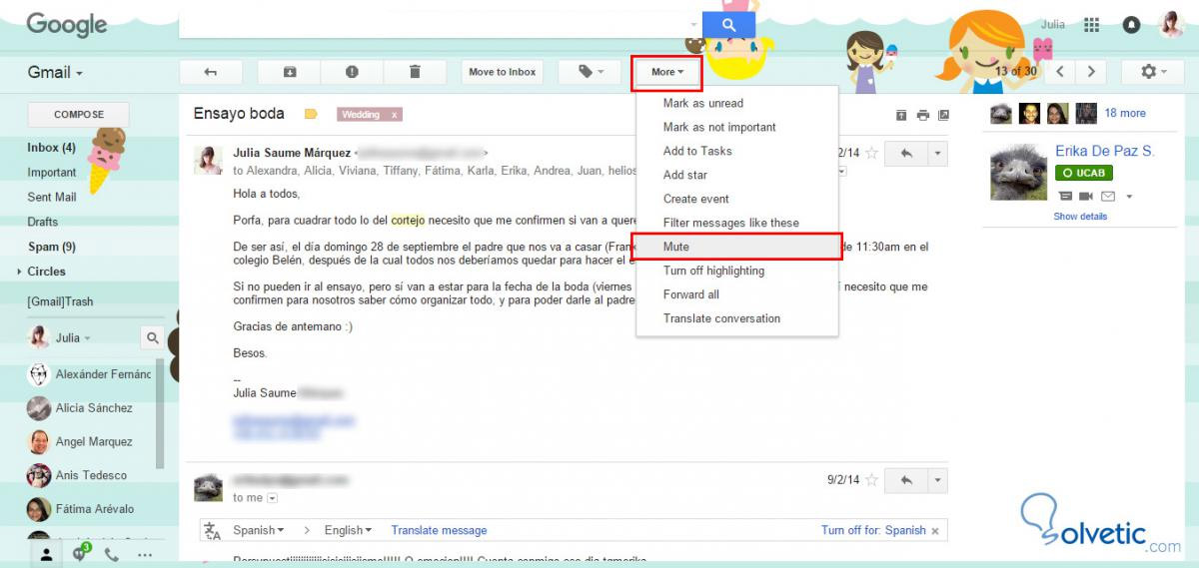Report spam with the exclamation icon

click(x=352, y=72)
